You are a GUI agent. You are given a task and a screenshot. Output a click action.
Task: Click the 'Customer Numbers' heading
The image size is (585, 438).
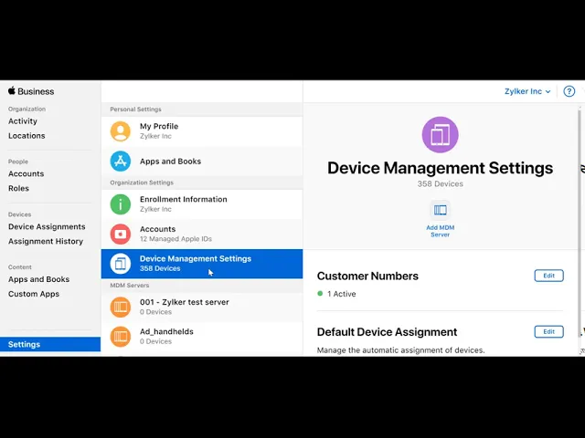367,276
